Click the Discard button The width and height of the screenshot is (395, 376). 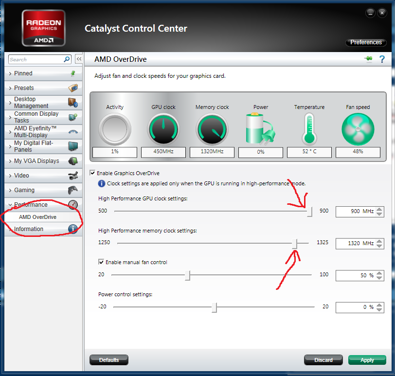click(x=323, y=360)
